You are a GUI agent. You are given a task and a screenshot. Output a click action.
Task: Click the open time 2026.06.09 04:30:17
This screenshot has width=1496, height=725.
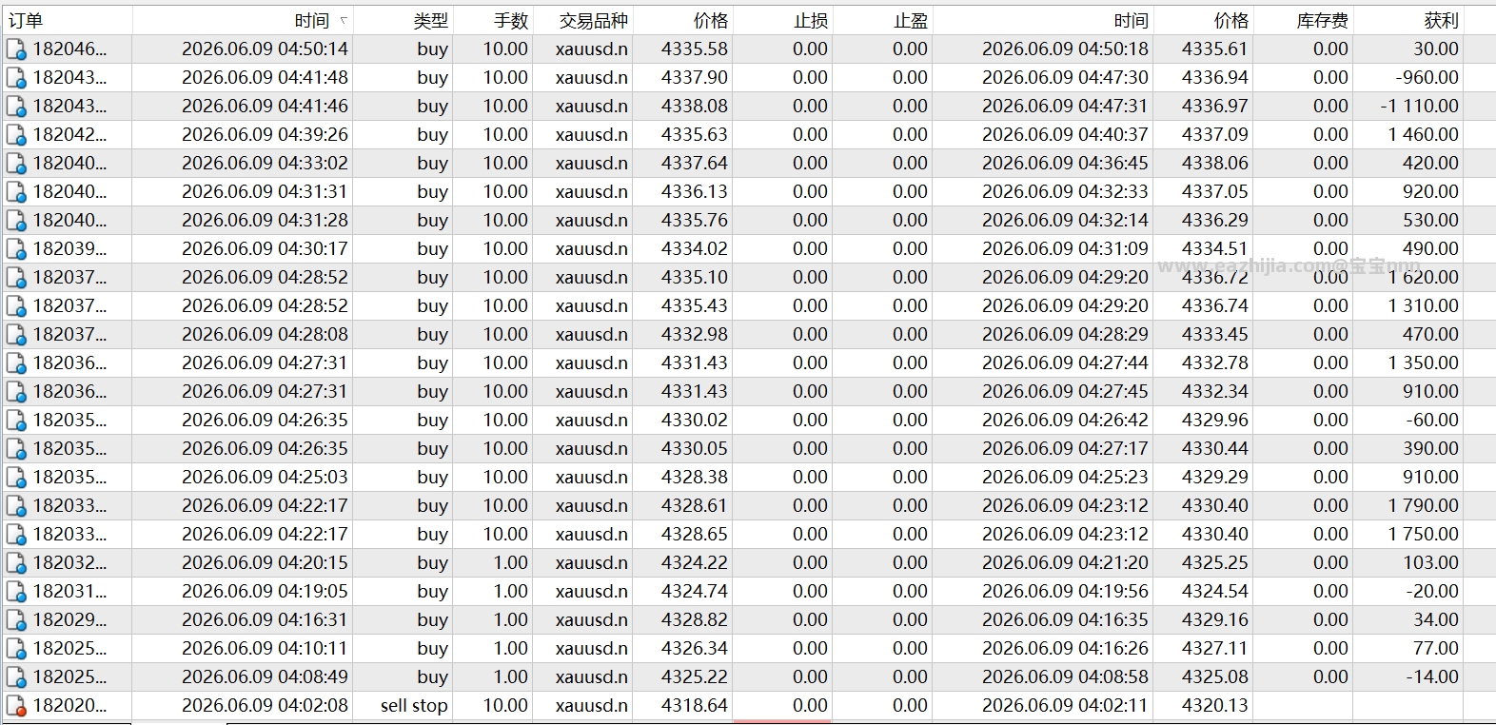click(x=265, y=249)
